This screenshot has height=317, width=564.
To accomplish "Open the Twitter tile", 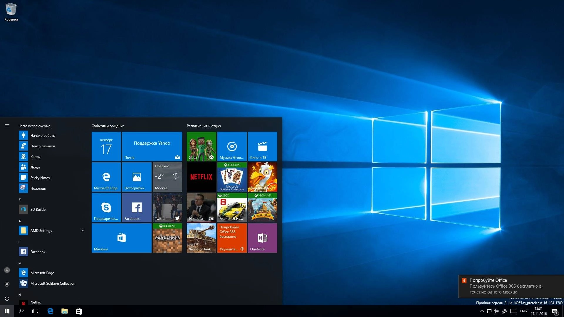I will click(x=167, y=208).
